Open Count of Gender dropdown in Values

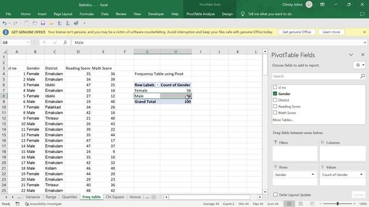[x=362, y=175]
